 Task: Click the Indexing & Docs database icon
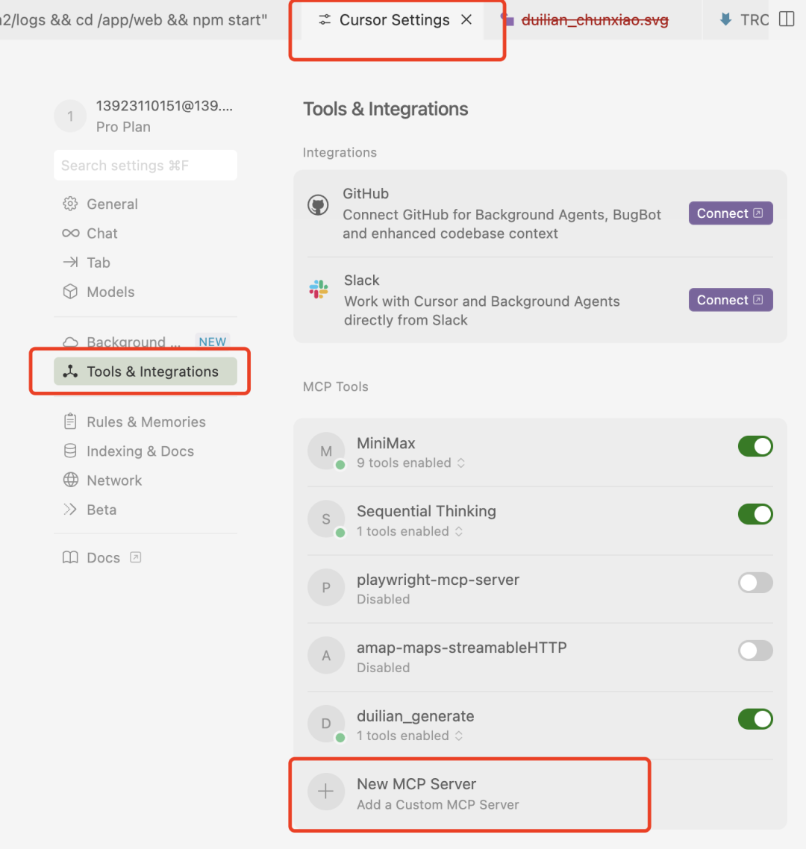pyautogui.click(x=70, y=451)
